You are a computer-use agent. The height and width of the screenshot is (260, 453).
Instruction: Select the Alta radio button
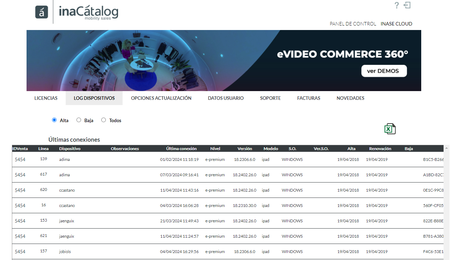54,120
